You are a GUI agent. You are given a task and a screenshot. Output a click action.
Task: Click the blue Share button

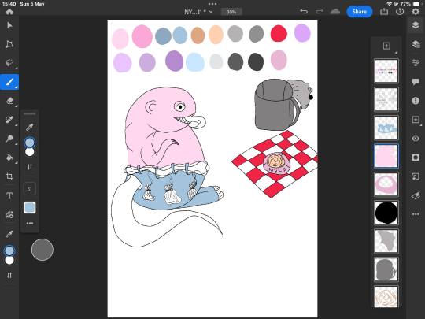[x=360, y=12]
